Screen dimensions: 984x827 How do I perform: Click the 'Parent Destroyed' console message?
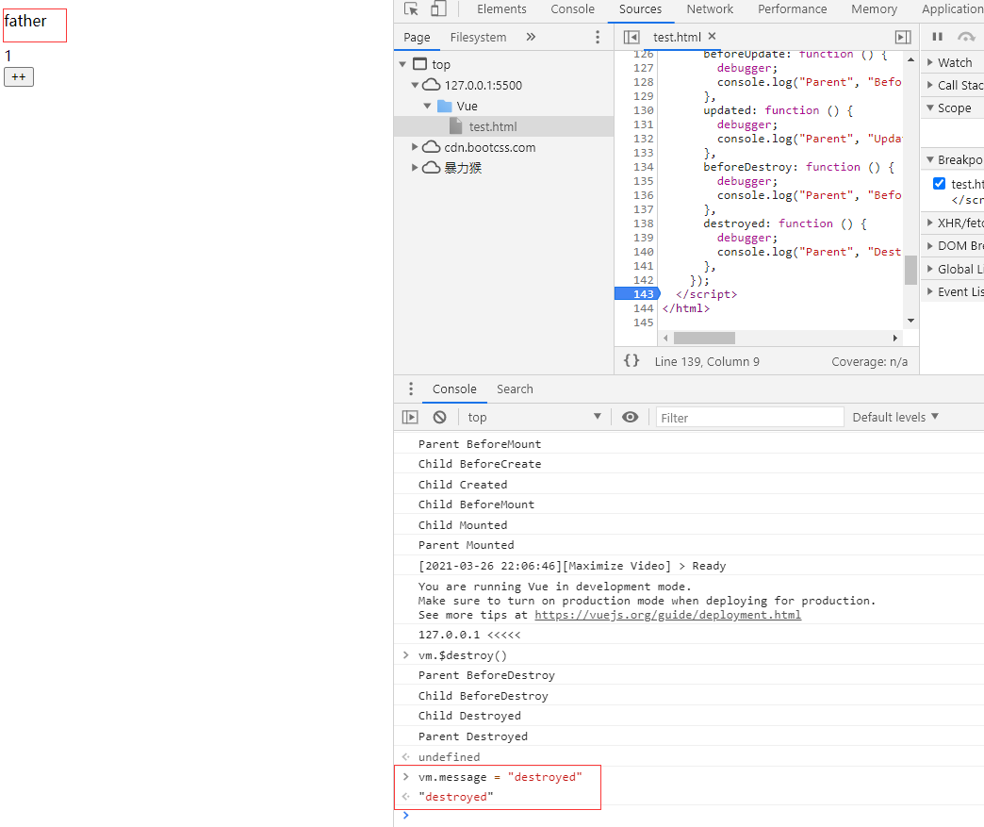click(473, 736)
